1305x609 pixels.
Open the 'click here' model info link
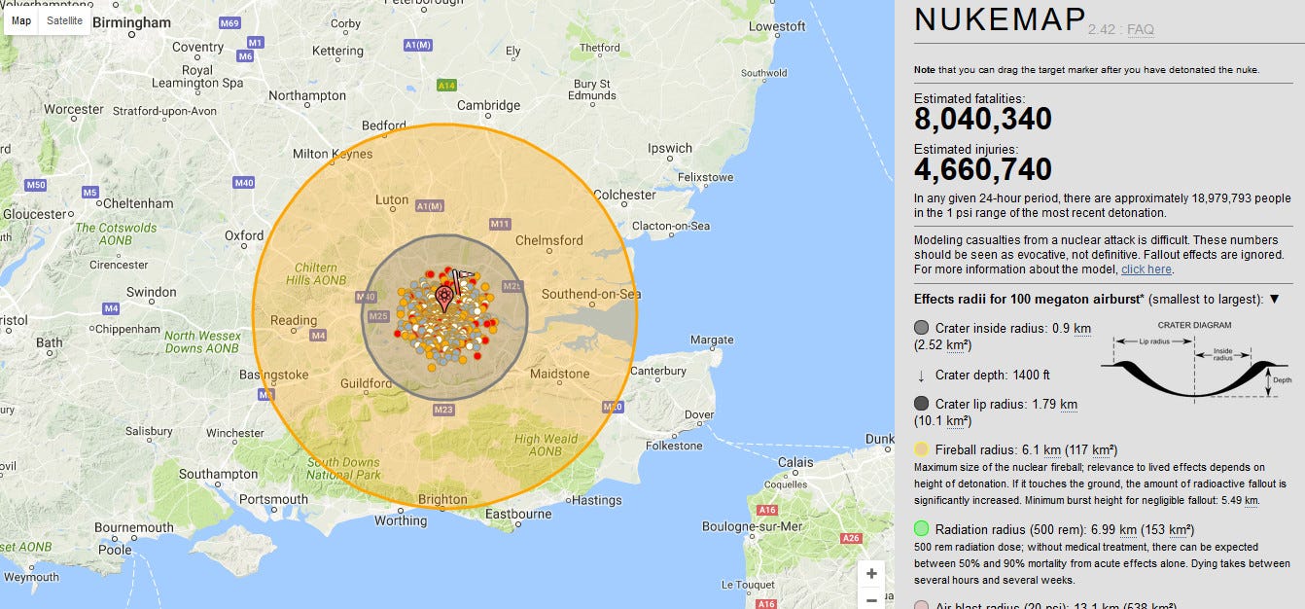tap(1146, 269)
